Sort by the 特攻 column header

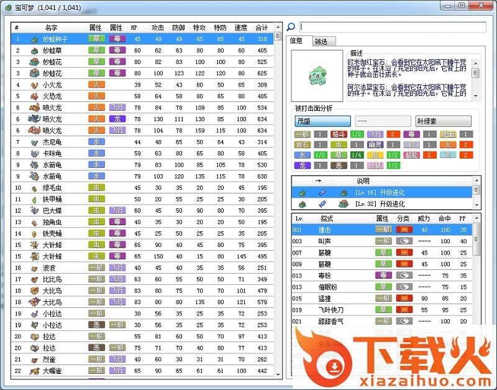click(199, 27)
